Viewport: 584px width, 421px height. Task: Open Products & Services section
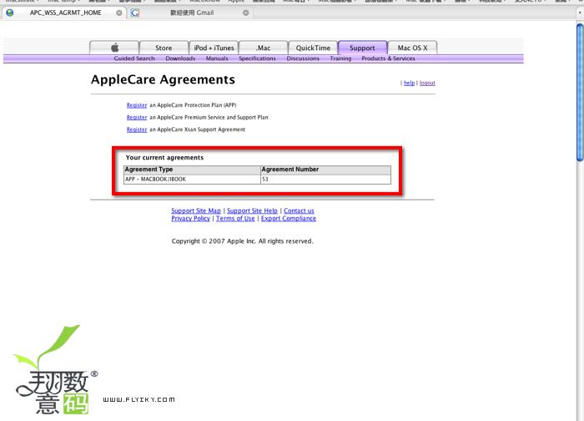click(388, 58)
